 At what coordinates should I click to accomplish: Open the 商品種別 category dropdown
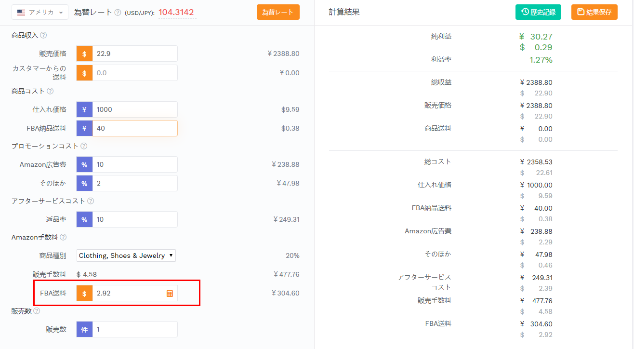(x=126, y=255)
